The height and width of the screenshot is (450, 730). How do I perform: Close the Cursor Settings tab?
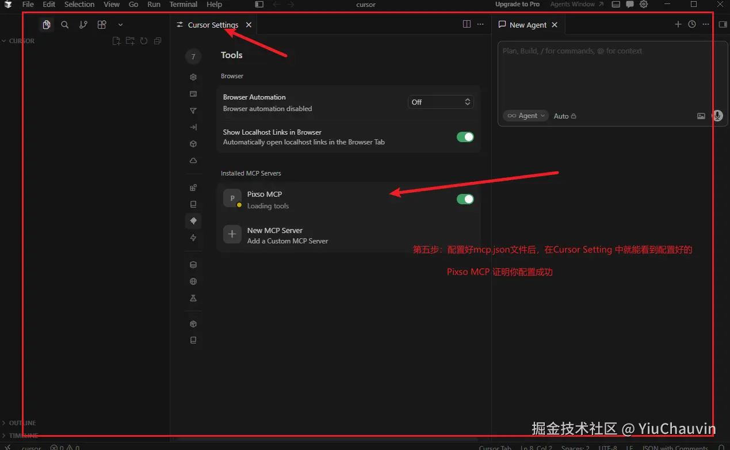[249, 25]
